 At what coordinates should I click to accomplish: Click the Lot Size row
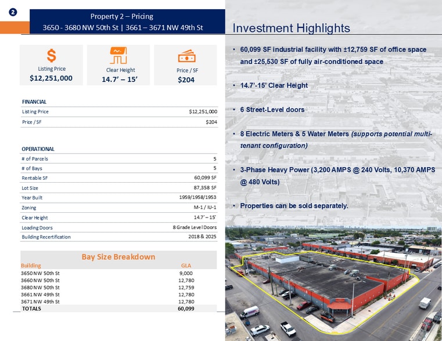[119, 188]
